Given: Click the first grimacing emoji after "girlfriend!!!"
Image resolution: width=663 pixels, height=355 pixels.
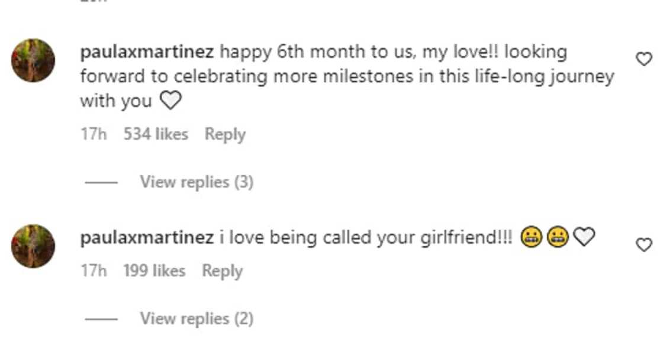Looking at the screenshot, I should (x=532, y=238).
